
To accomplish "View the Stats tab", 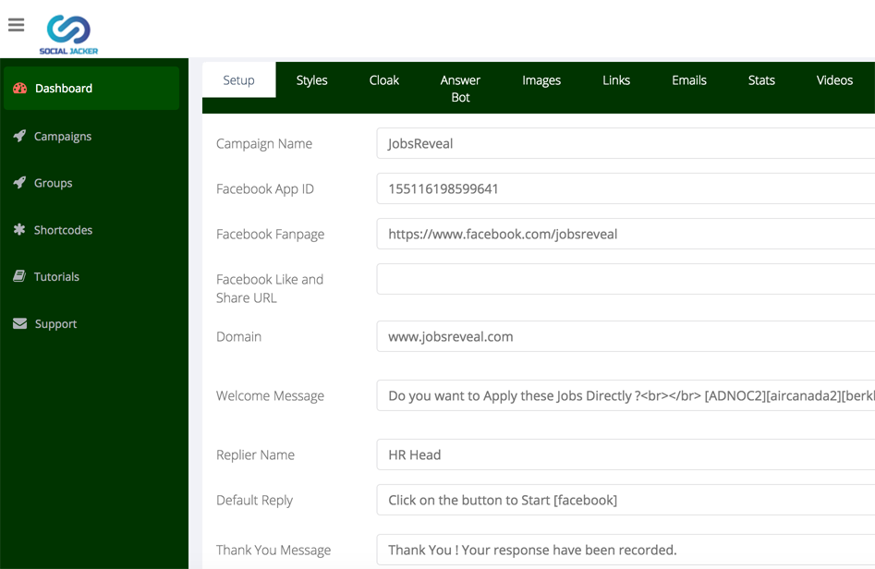I will [x=761, y=80].
